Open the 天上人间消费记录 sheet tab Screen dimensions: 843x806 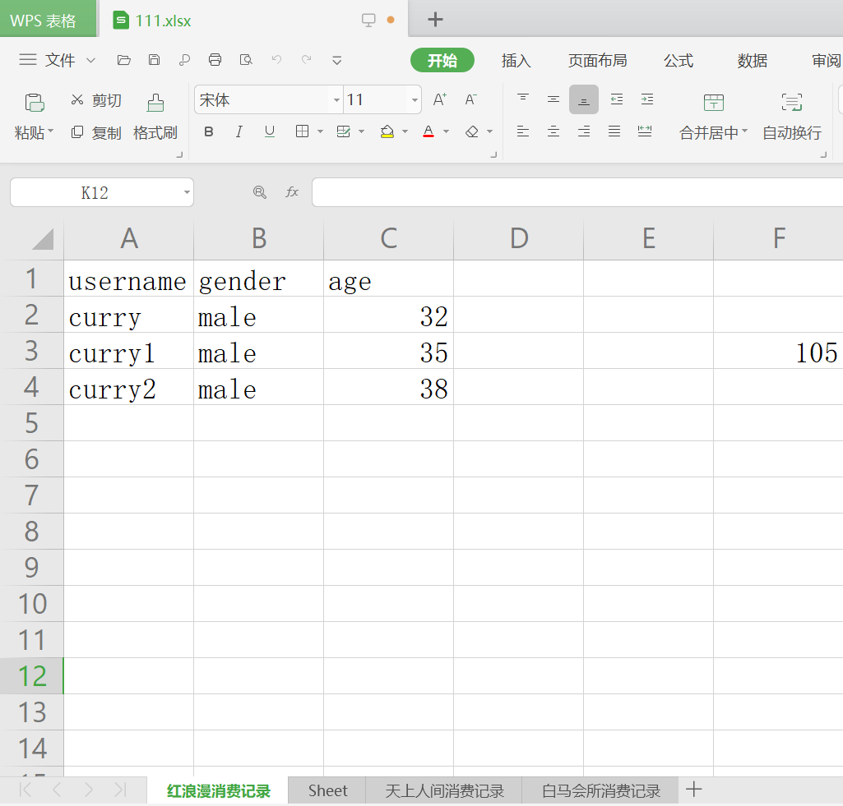coord(444,790)
